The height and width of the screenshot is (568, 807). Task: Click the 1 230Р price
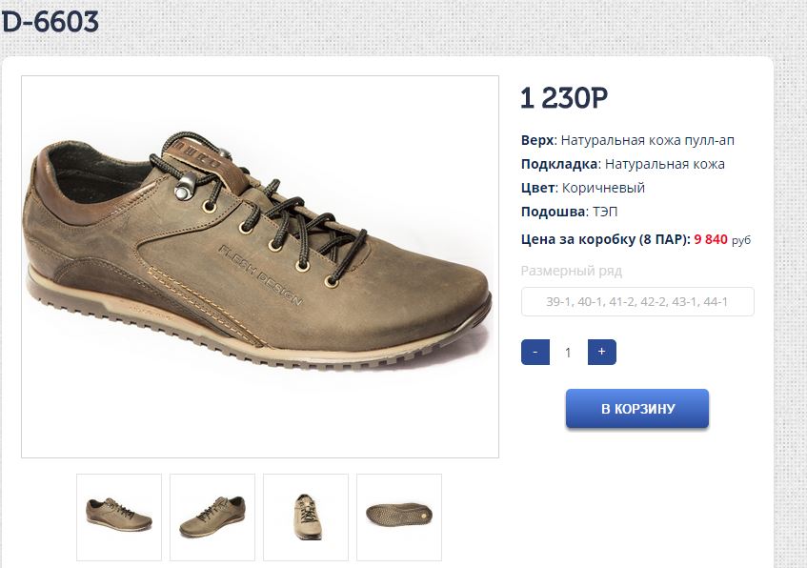pyautogui.click(x=564, y=97)
